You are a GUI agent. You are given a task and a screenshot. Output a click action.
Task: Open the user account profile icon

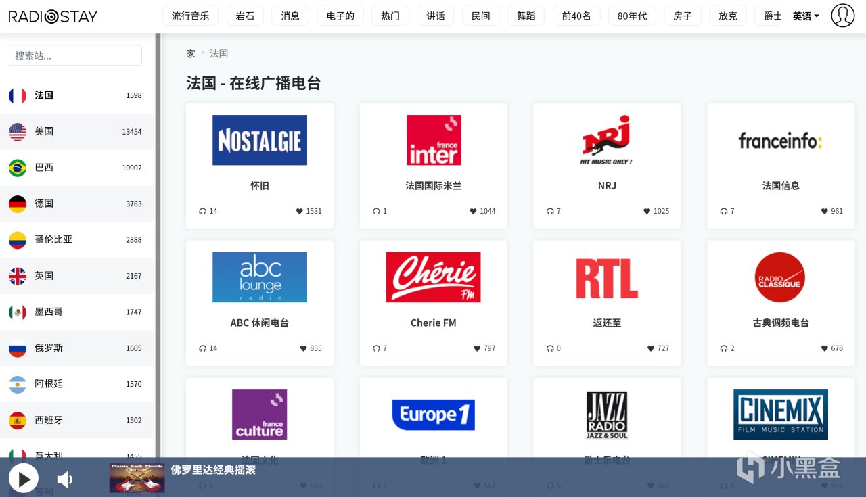coord(842,16)
